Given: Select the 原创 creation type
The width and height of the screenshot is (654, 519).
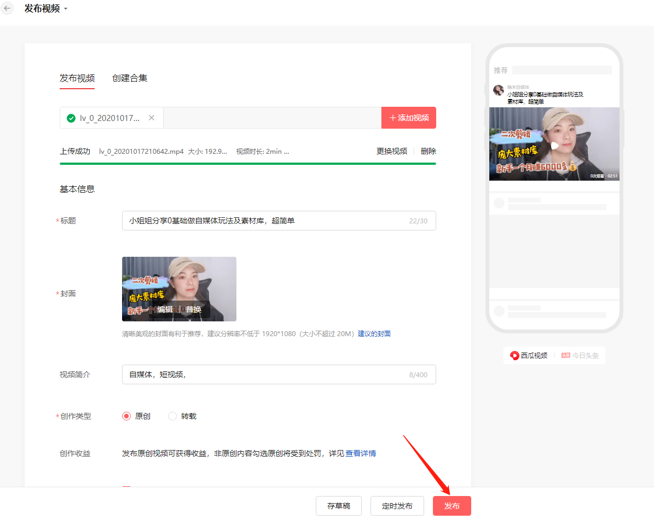Looking at the screenshot, I should pyautogui.click(x=126, y=416).
